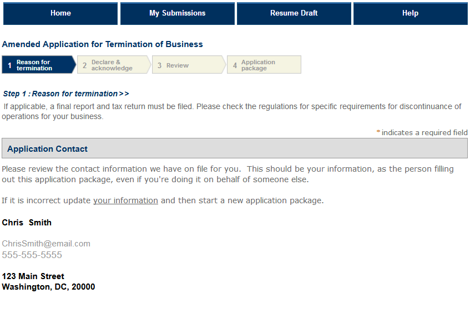Jump to step 2 Declare & acknowledge
The height and width of the screenshot is (309, 470).
[x=114, y=65]
